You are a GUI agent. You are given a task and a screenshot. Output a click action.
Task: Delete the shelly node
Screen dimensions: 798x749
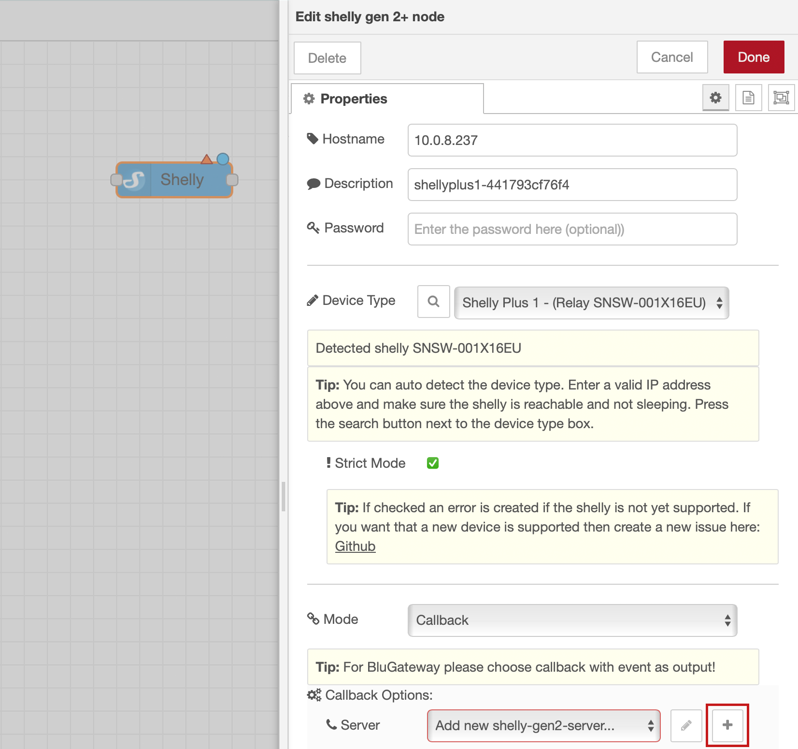point(327,58)
